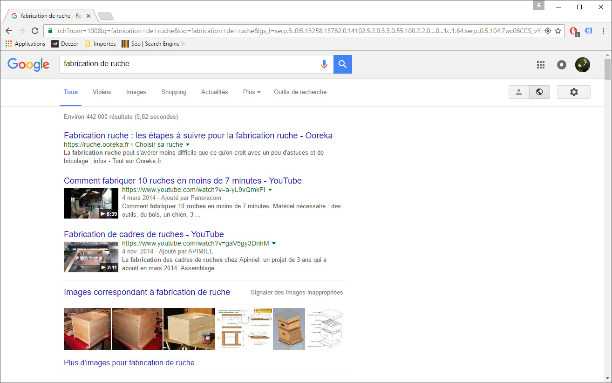Screen dimensions: 612x383
Task: Submit search with the blue magnifier button
Action: click(343, 64)
